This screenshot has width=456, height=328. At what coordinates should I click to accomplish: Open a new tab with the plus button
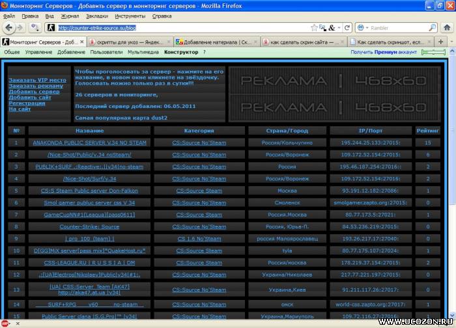440,42
